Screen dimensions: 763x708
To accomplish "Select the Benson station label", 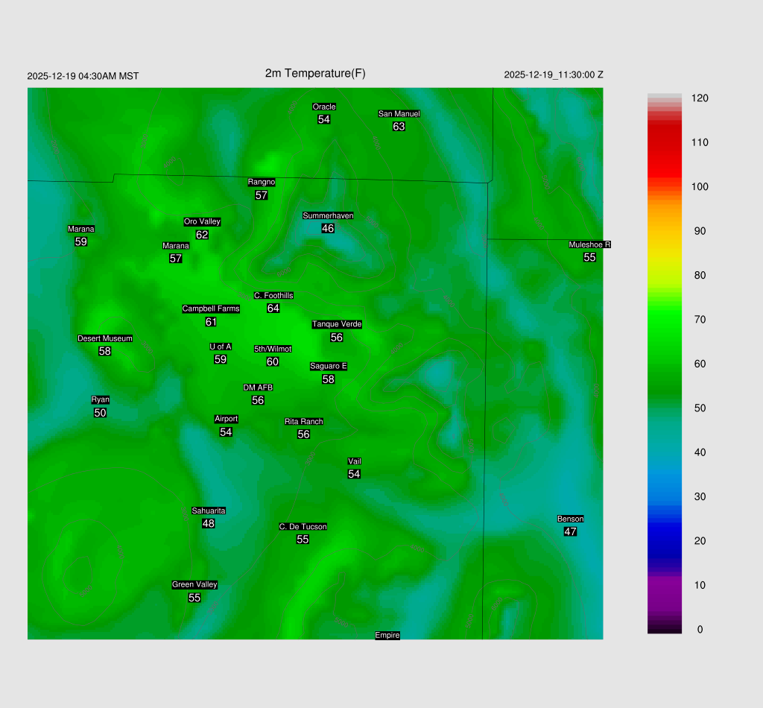I will [x=570, y=519].
